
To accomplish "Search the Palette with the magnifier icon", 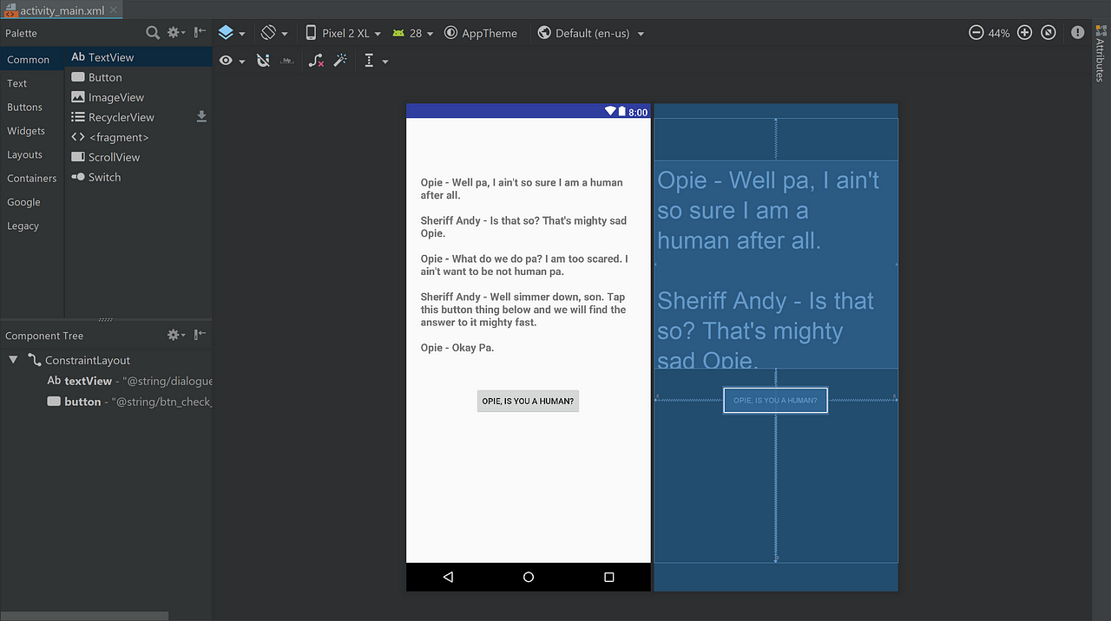I will click(x=153, y=33).
